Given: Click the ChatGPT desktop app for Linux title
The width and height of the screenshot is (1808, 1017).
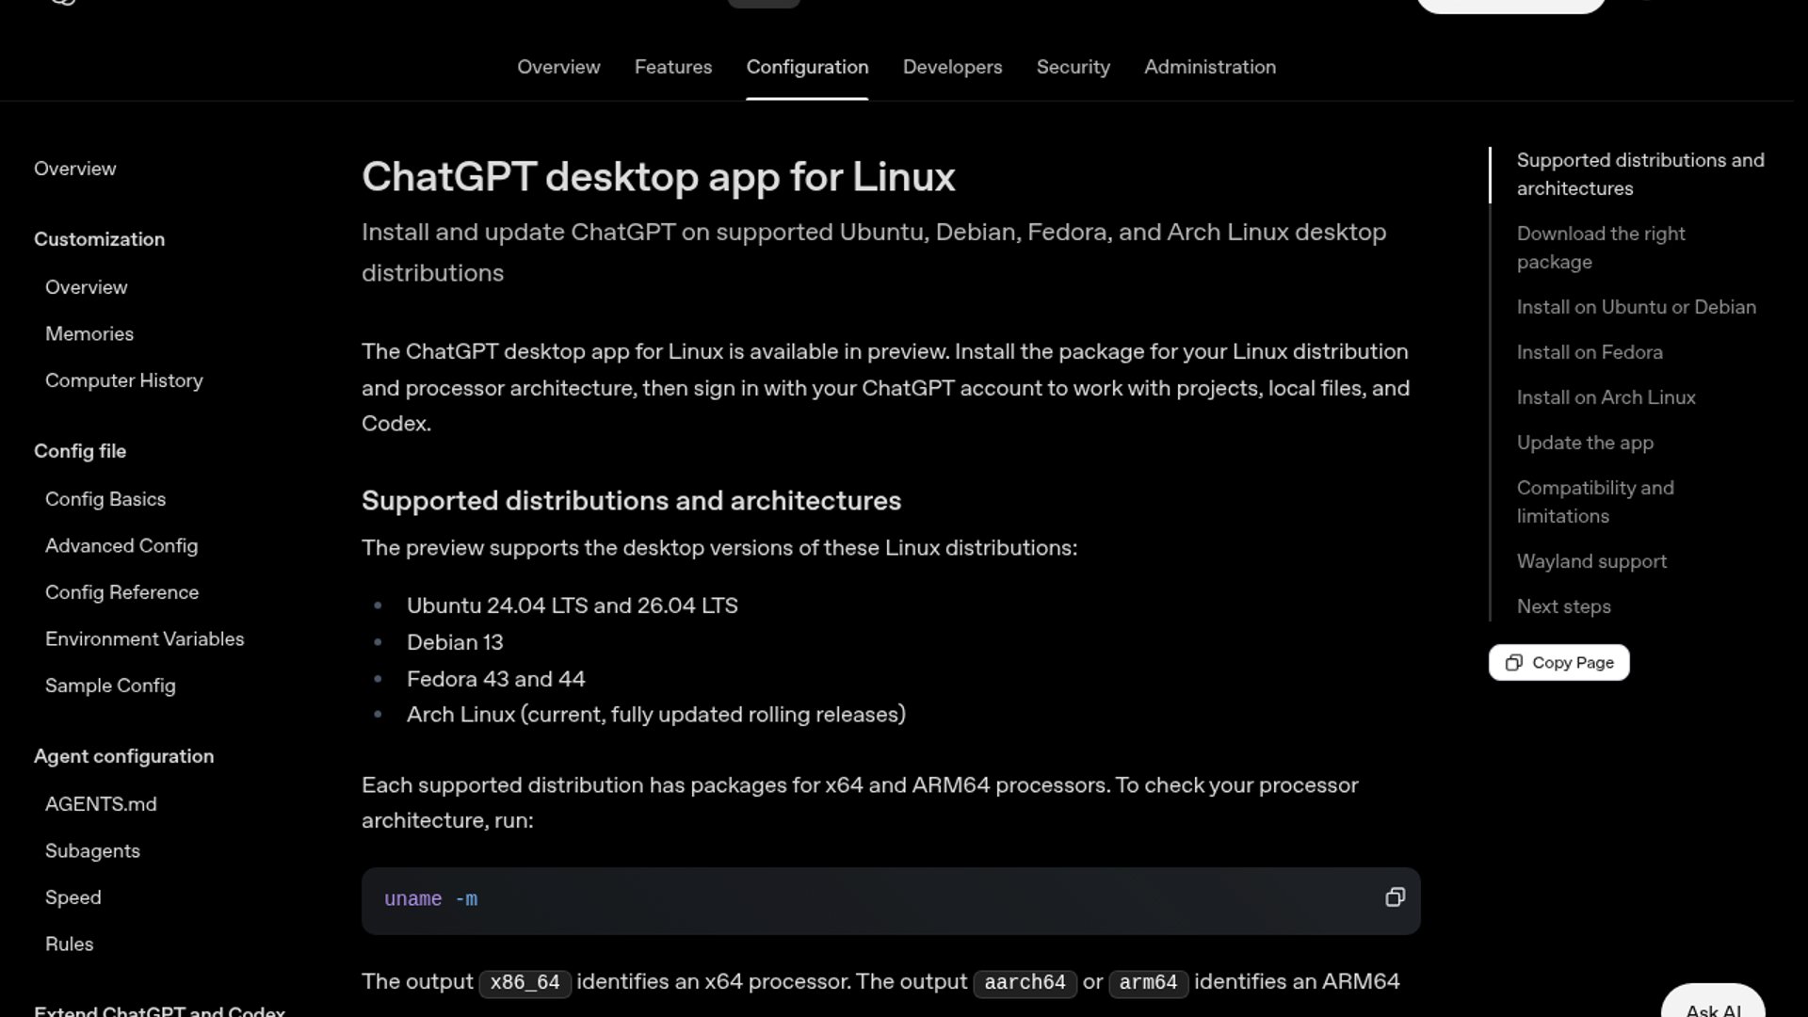Looking at the screenshot, I should coord(658,177).
